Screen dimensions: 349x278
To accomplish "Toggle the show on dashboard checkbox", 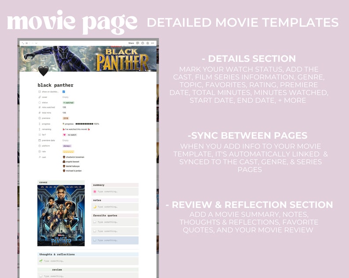I will 64,92.
